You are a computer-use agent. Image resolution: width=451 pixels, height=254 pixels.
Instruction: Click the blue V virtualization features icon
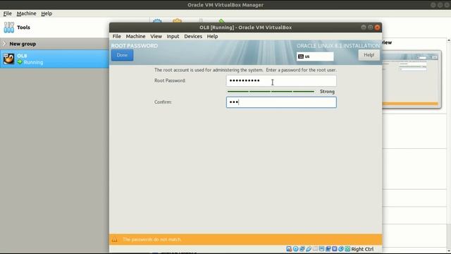[335, 249]
